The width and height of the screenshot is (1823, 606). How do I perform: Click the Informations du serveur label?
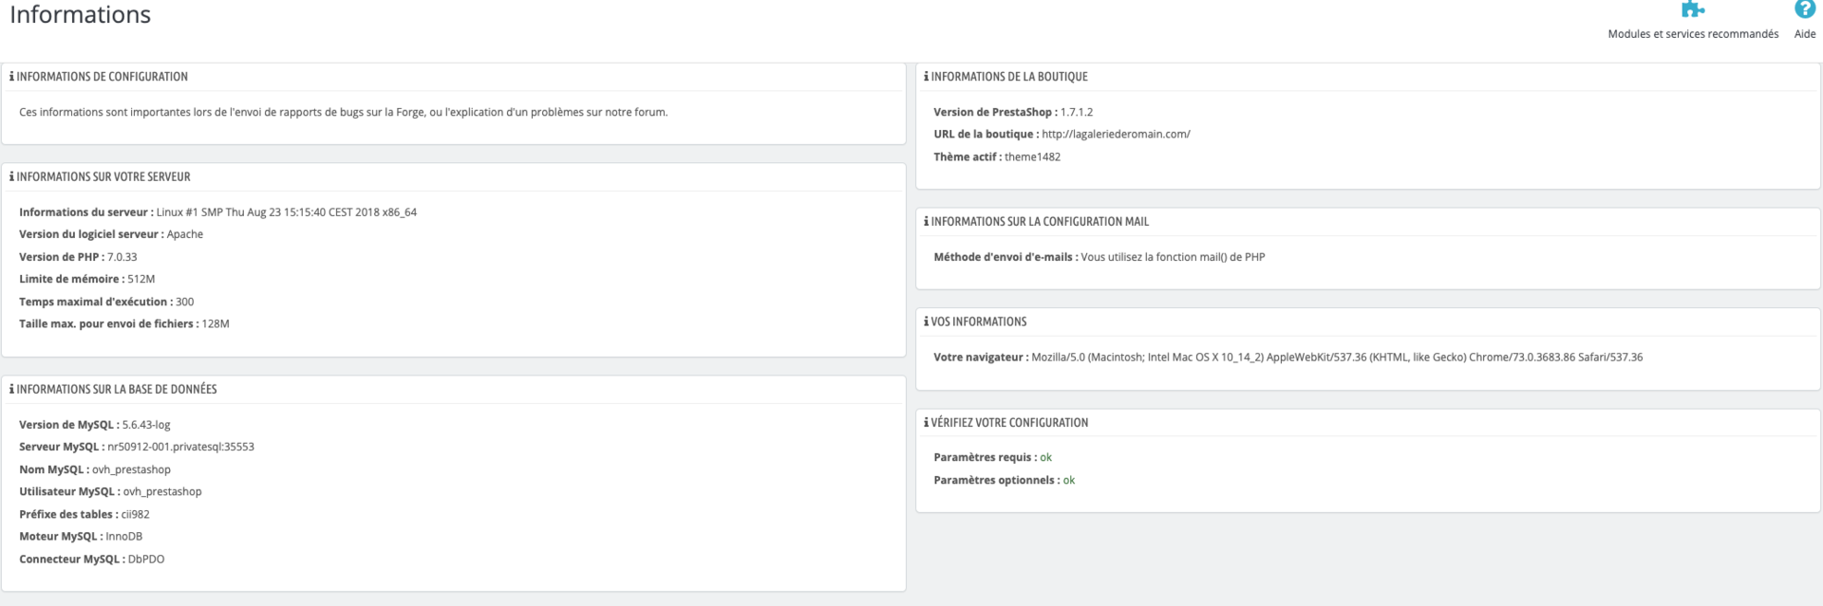click(86, 212)
